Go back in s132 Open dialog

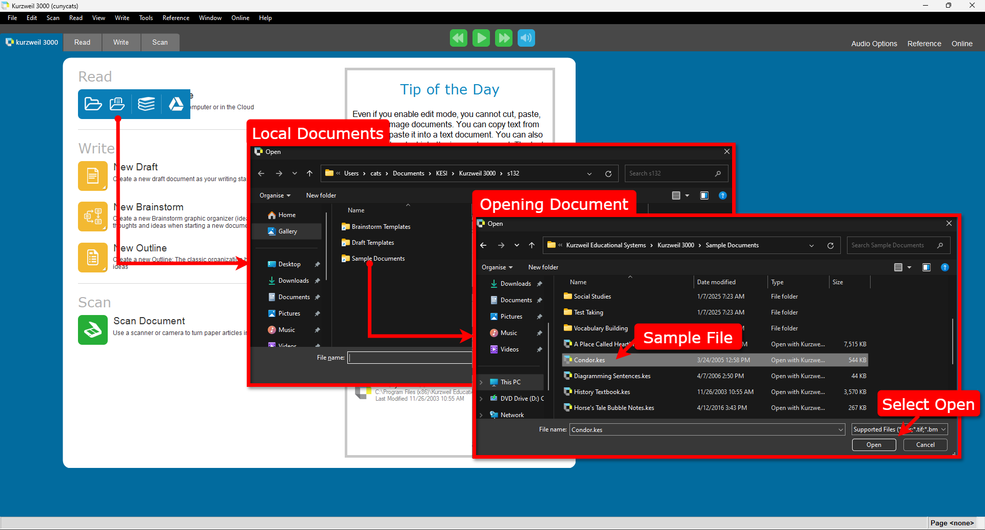[x=261, y=173]
